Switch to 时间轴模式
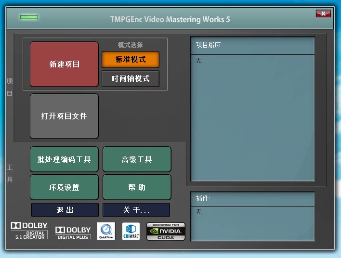This screenshot has height=258, width=341. pyautogui.click(x=131, y=78)
